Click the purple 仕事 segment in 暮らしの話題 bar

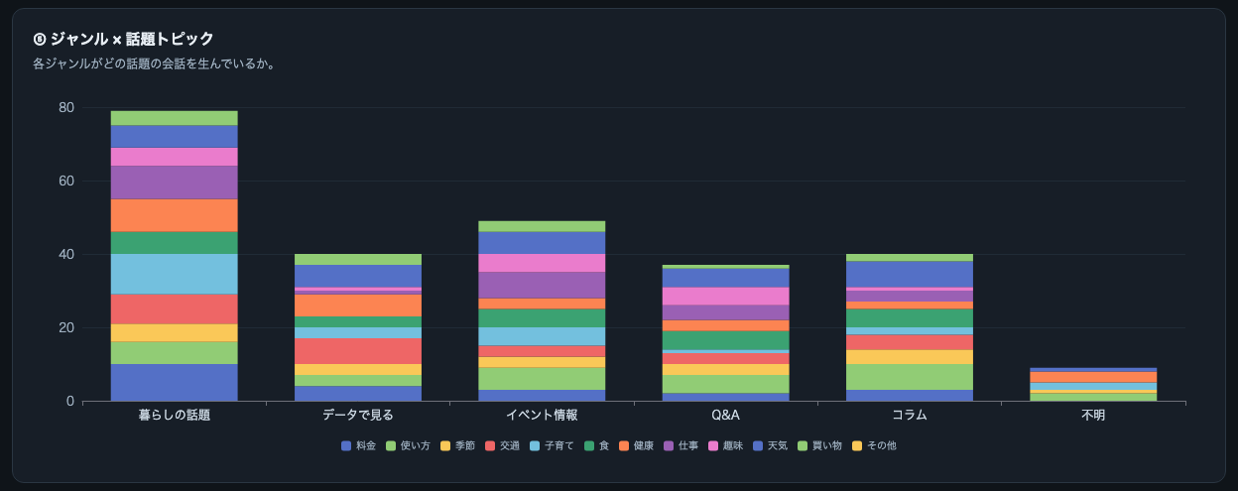click(x=175, y=183)
